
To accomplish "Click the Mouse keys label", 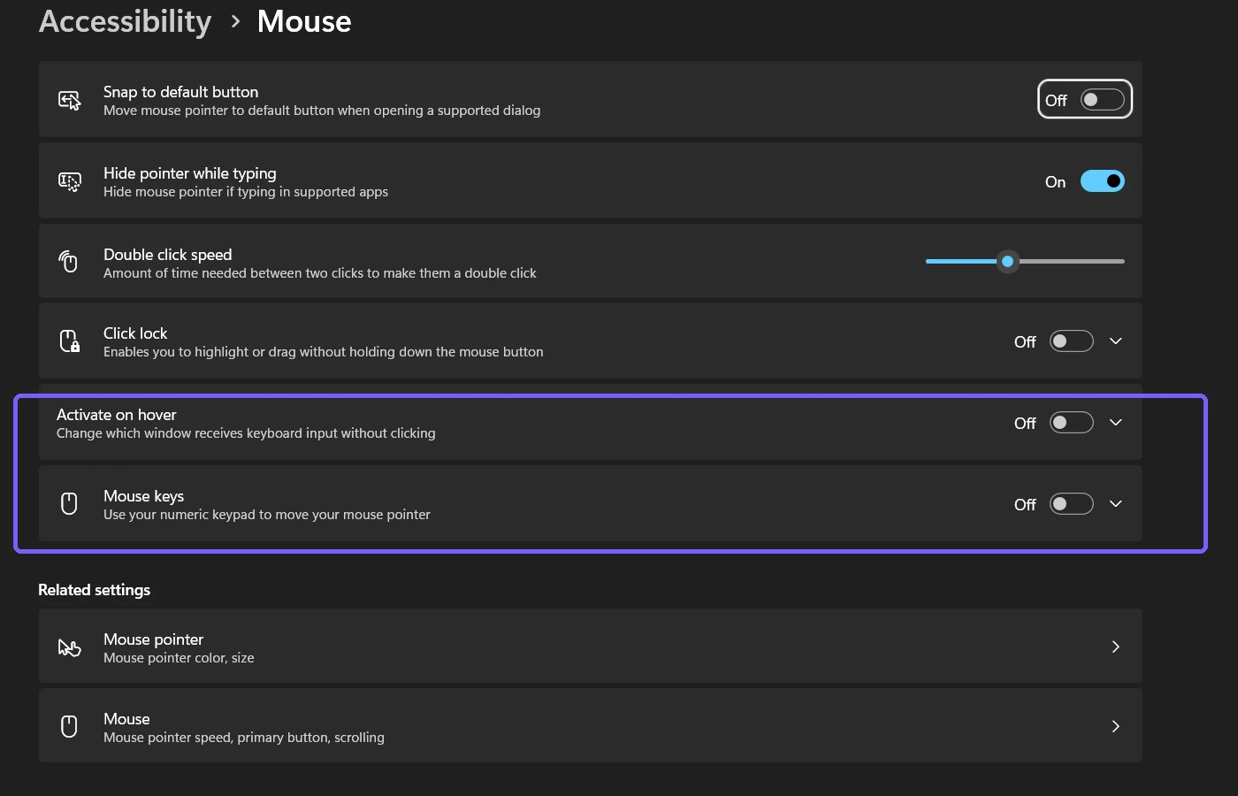I will click(144, 496).
